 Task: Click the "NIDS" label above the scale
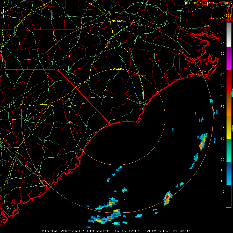pyautogui.click(x=227, y=16)
